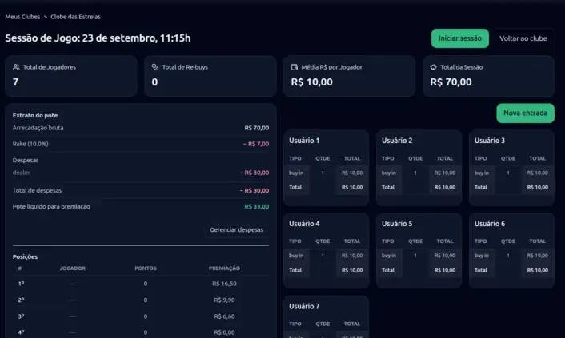Click the trophy icon beside Total da Sessão
565x338 pixels.
point(434,67)
